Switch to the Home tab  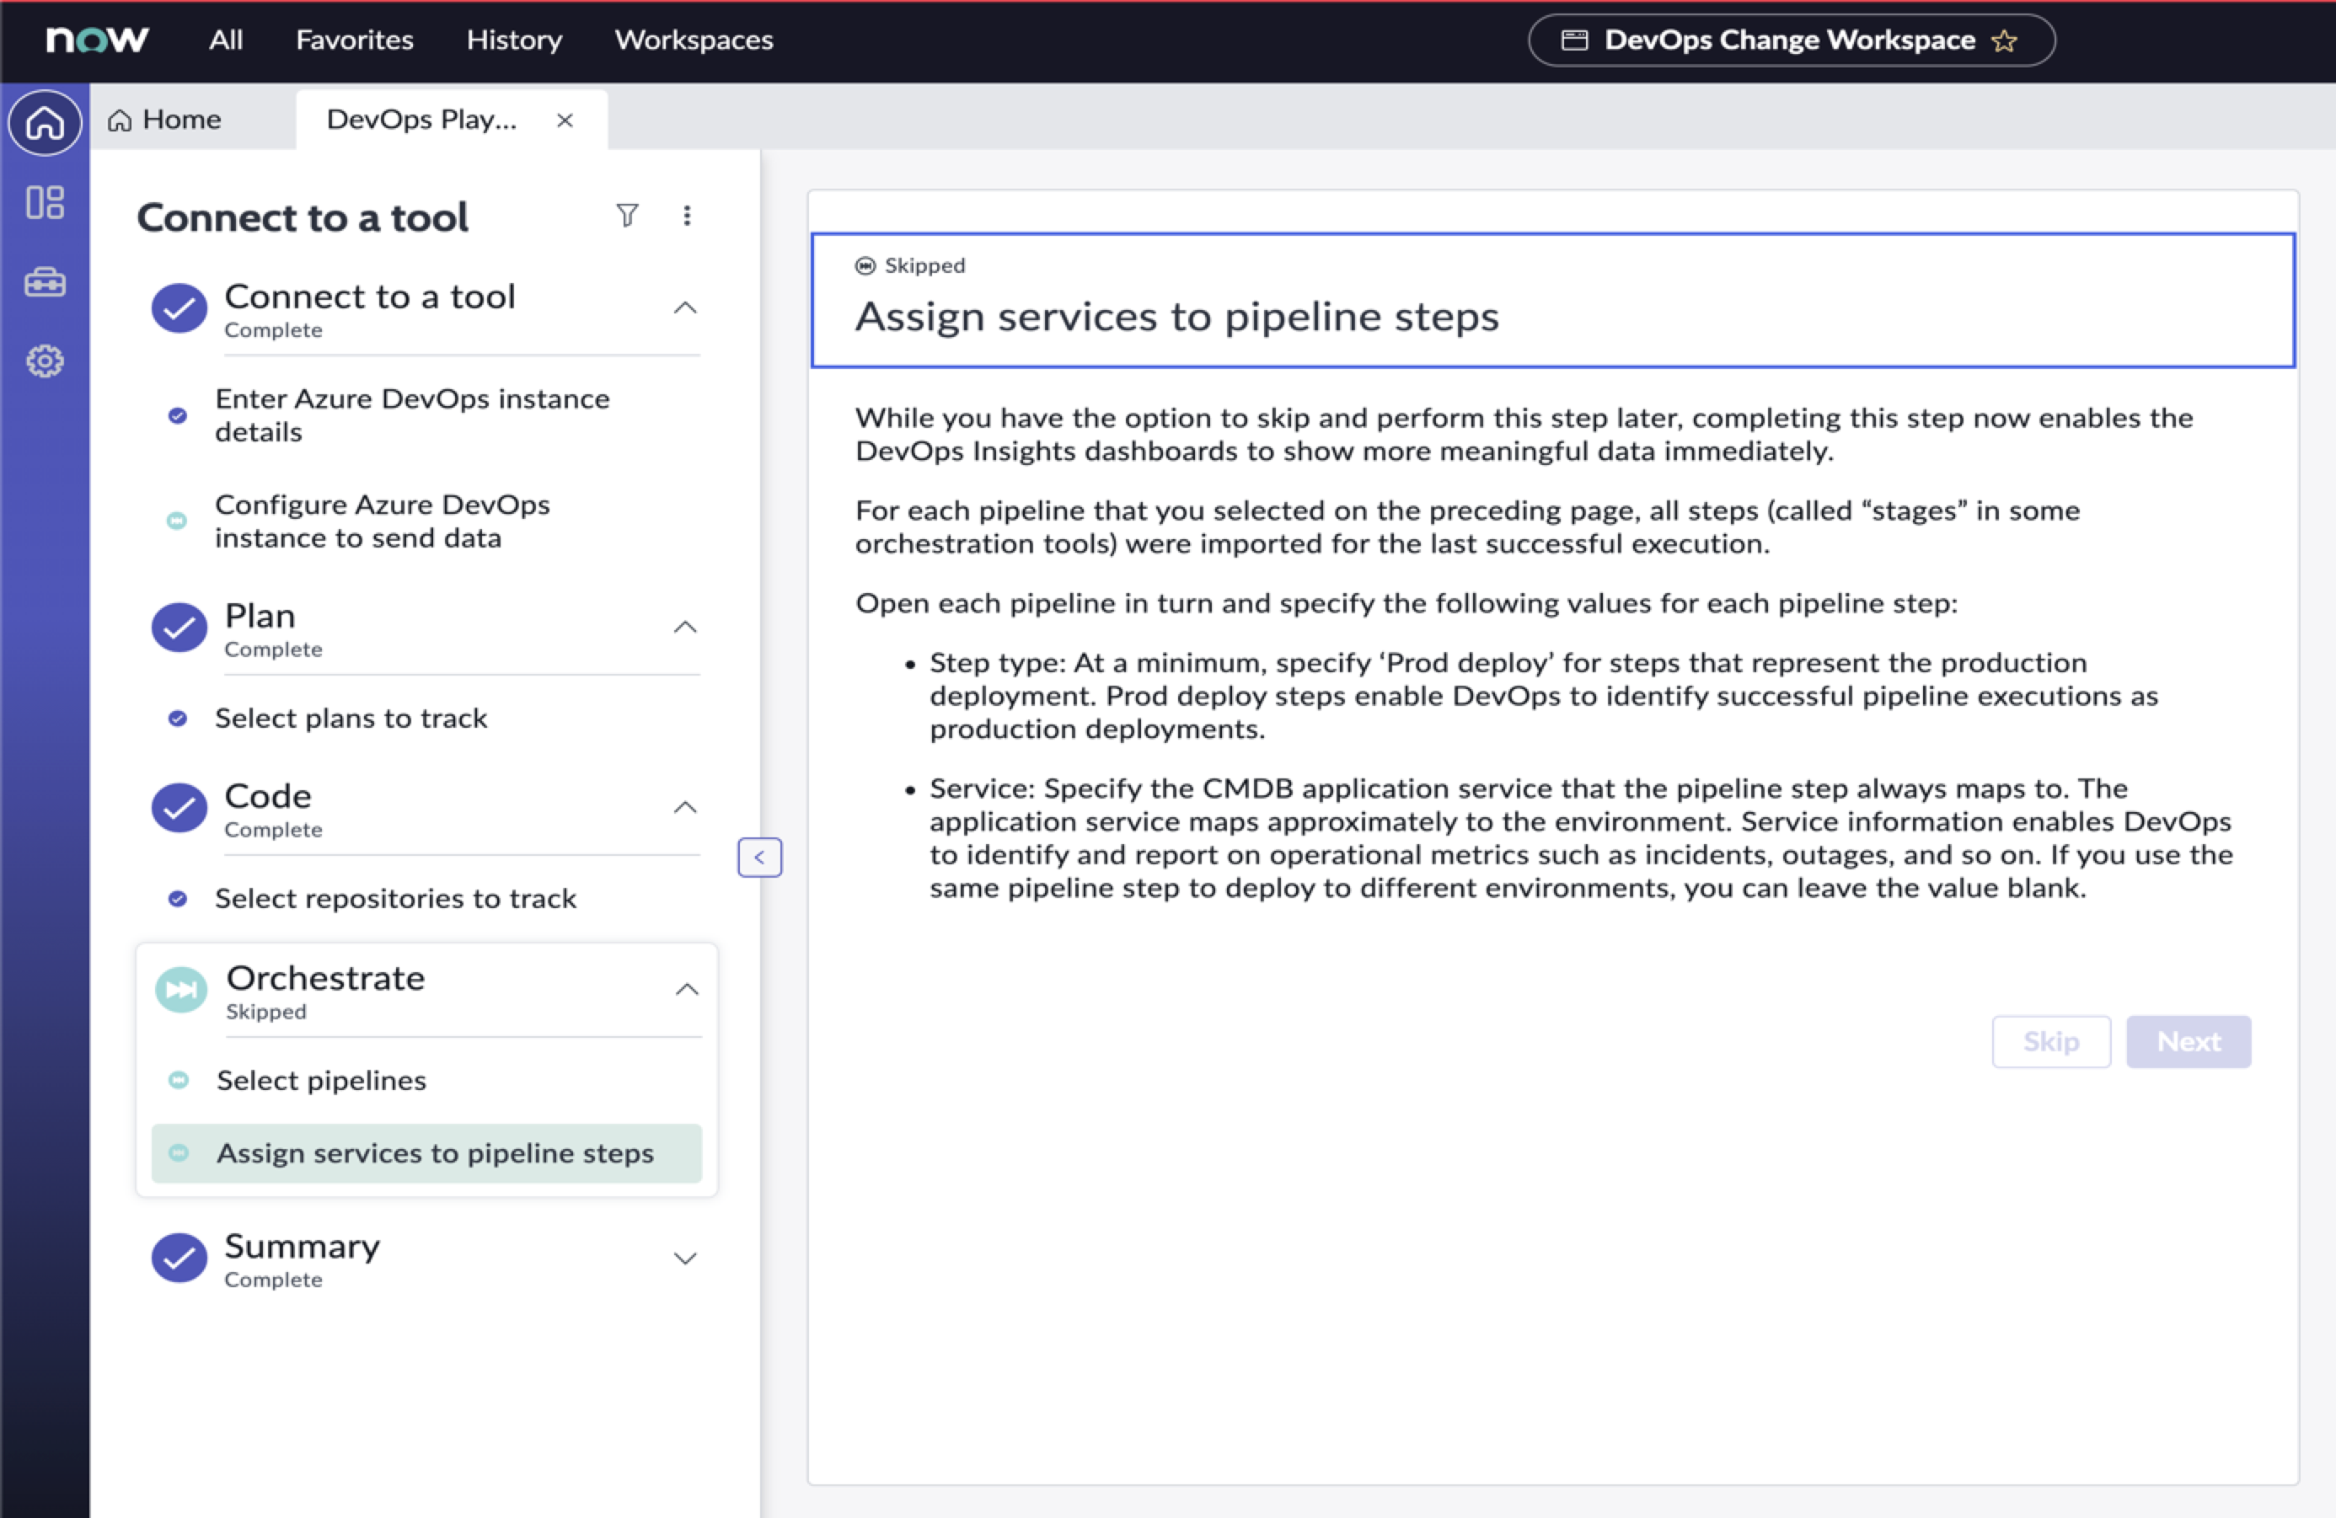tap(192, 120)
